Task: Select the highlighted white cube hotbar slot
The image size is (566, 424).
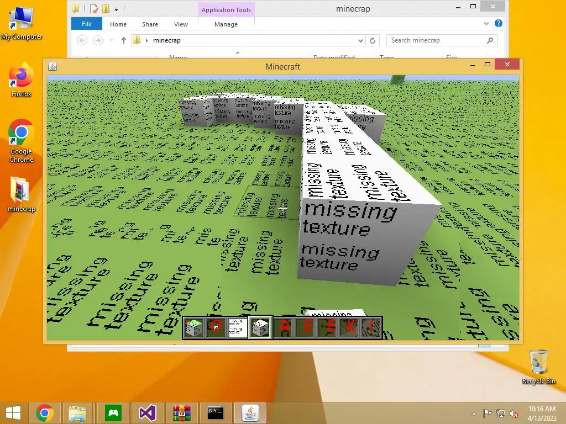Action: [x=260, y=327]
